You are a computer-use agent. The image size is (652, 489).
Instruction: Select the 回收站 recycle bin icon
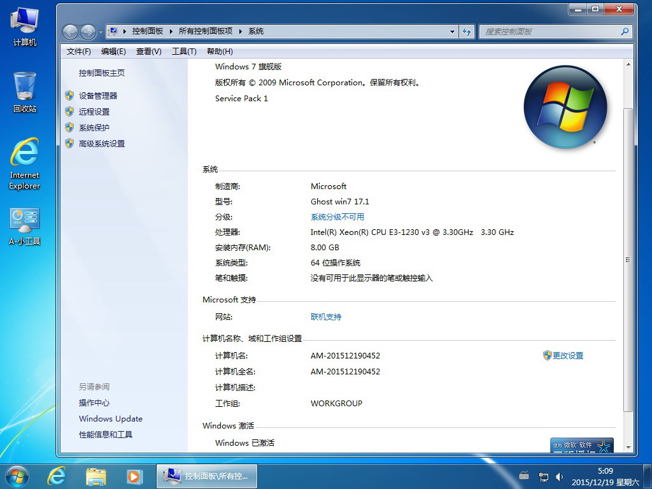(x=25, y=92)
